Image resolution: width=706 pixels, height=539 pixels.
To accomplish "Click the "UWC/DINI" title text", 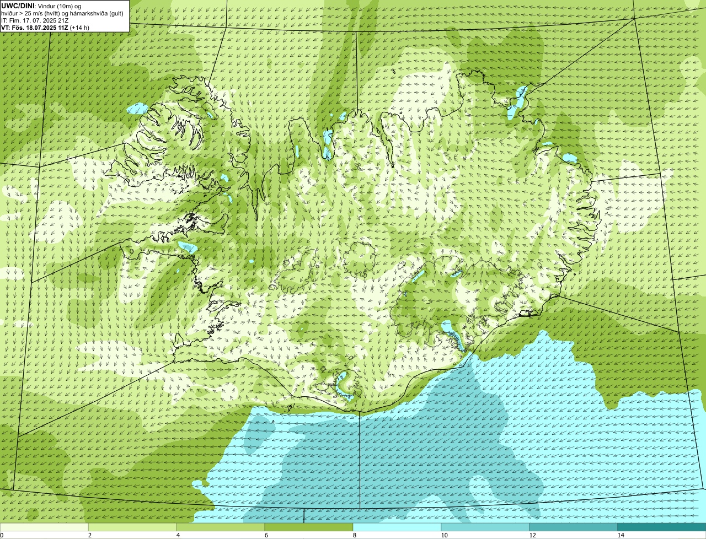I will point(18,6).
